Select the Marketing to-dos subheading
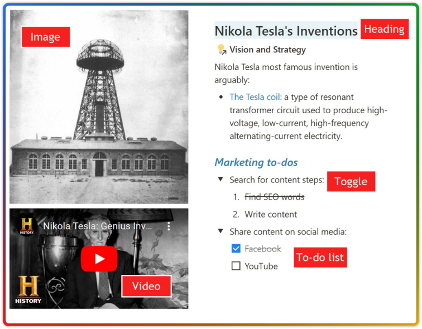Image resolution: width=422 pixels, height=329 pixels. (x=256, y=162)
